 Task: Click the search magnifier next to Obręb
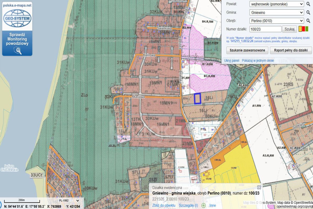click(308, 21)
